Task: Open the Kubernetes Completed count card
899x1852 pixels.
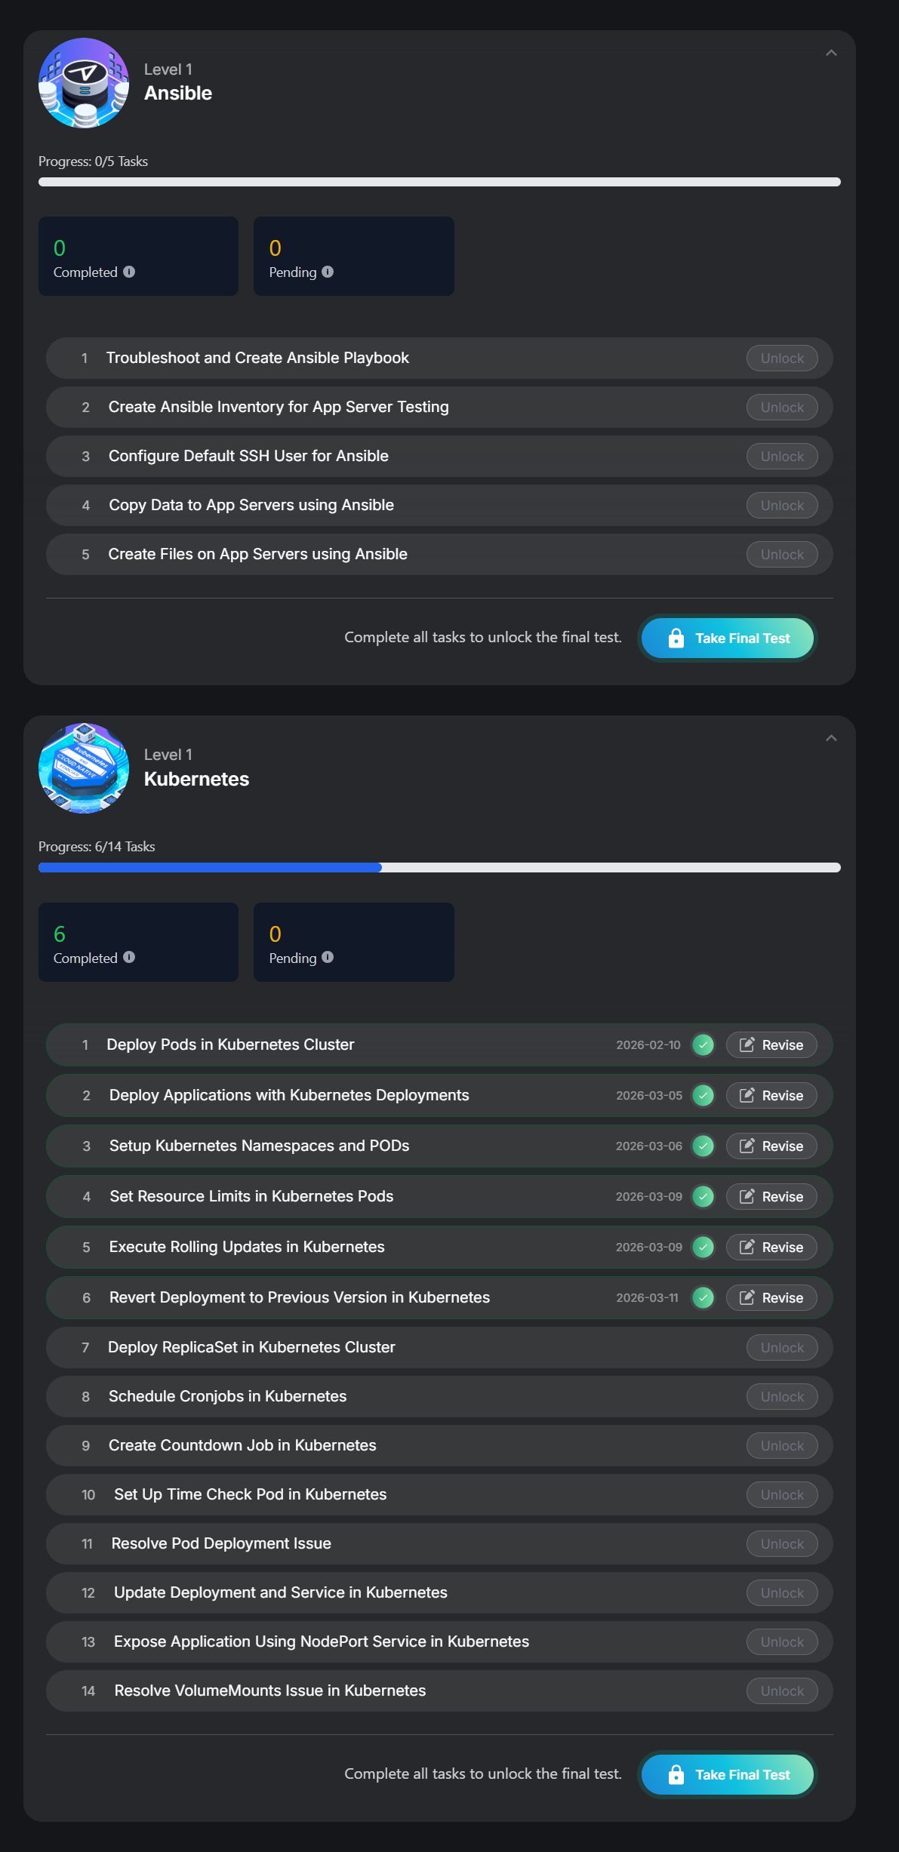Action: (138, 942)
